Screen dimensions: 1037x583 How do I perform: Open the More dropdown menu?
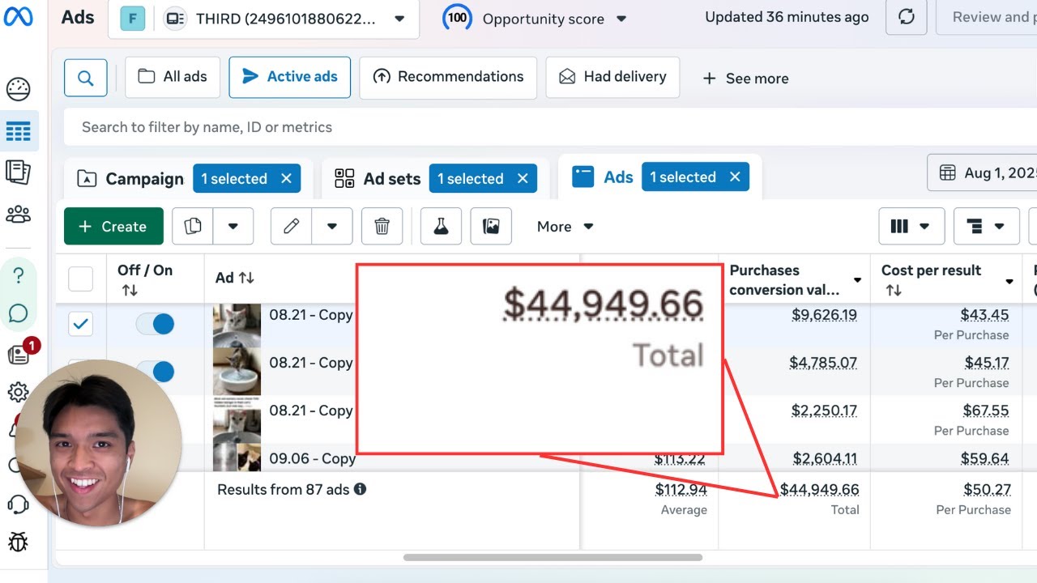click(x=565, y=227)
